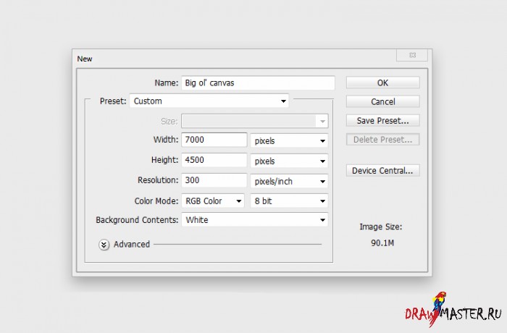Click the Color Mode label
This screenshot has height=333, width=507.
click(x=156, y=201)
